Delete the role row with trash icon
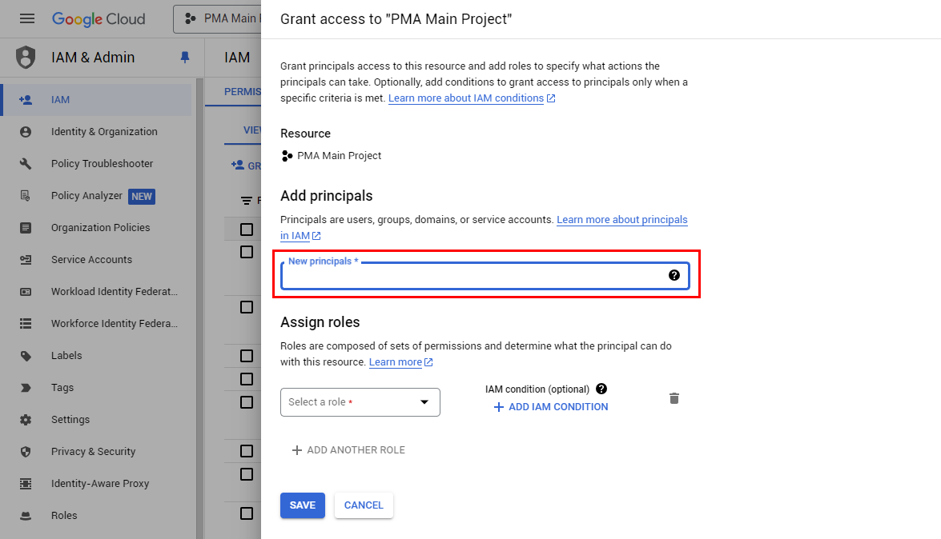 click(674, 398)
